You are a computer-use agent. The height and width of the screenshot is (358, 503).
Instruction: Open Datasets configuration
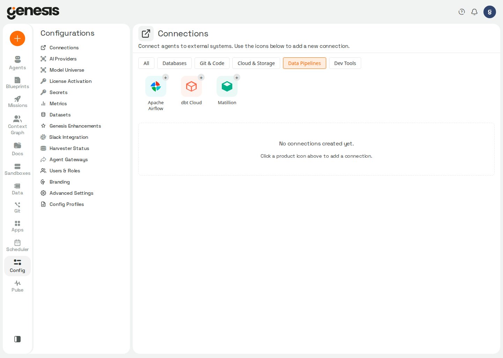coord(56,115)
